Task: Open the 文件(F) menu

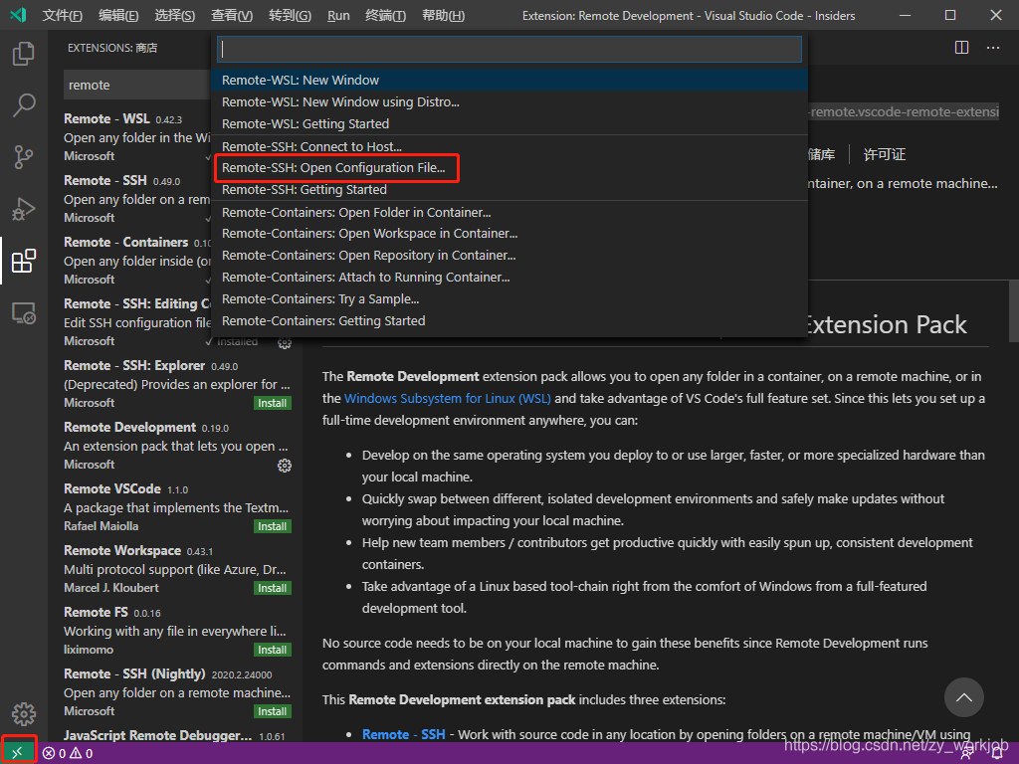Action: click(x=63, y=15)
